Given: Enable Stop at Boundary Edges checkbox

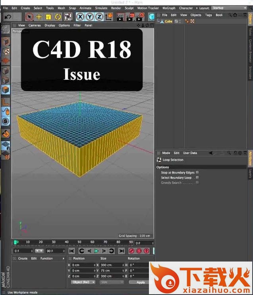Looking at the screenshot, I should 197,173.
